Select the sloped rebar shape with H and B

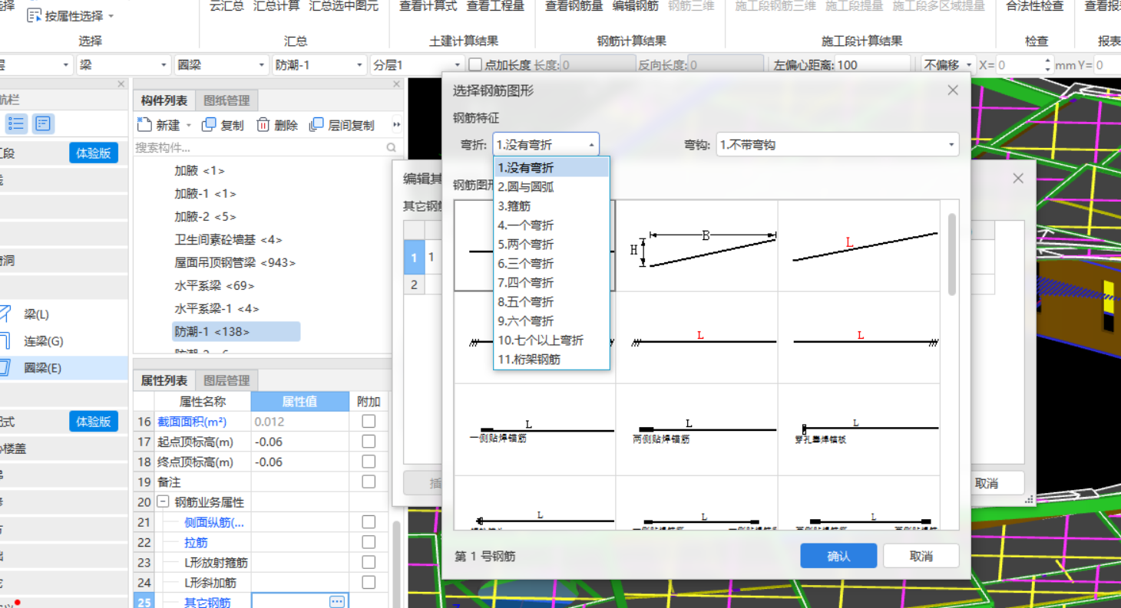pyautogui.click(x=696, y=245)
